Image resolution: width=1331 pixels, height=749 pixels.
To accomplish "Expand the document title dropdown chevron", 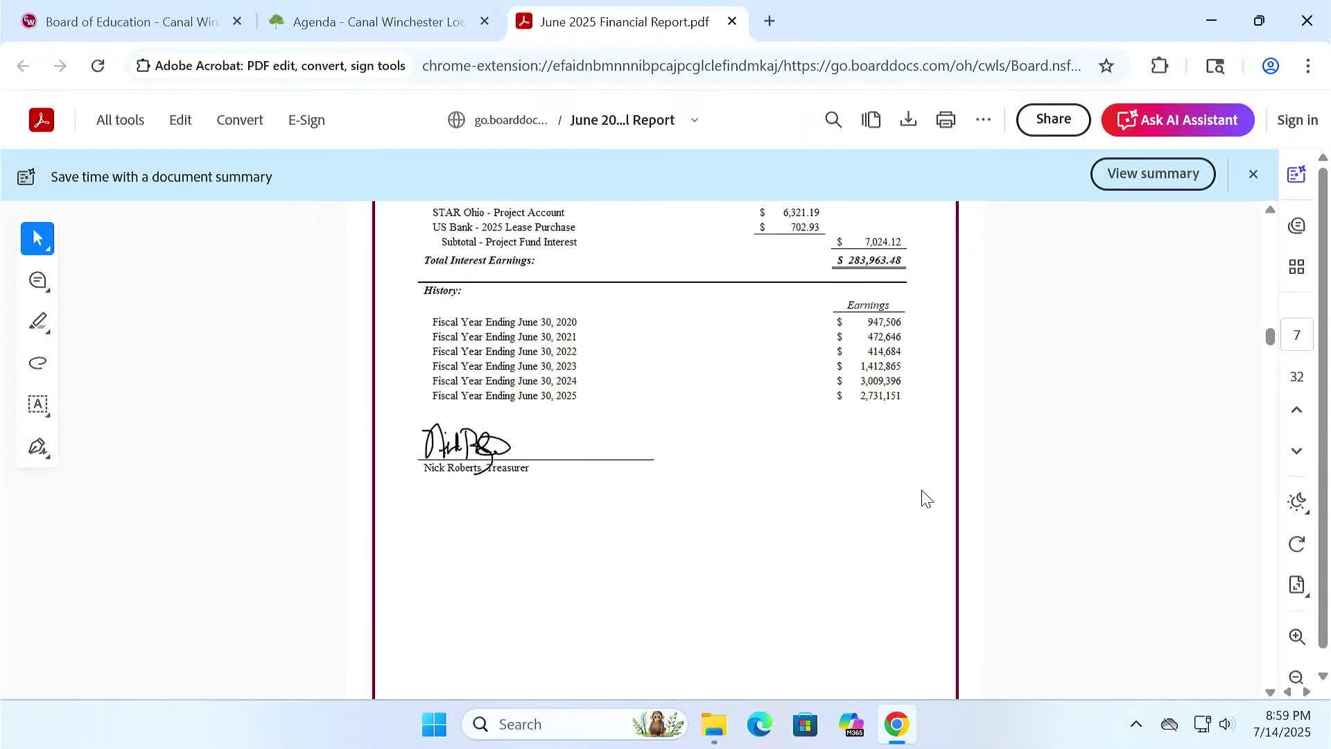I will tap(695, 120).
